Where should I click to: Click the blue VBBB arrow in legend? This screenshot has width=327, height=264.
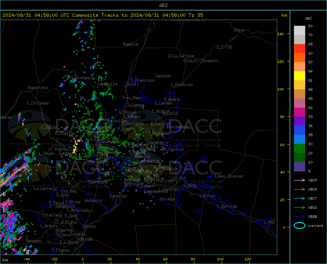[x=299, y=217]
